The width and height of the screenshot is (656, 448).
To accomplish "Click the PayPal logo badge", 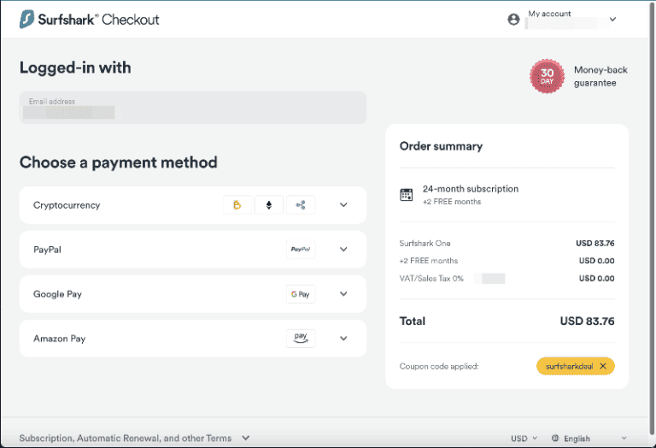I will pyautogui.click(x=300, y=250).
